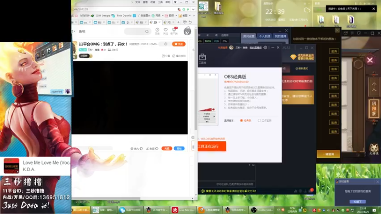381x214 pixels.
Task: Click the magnifier icon in Douyu search box
Action: (147, 31)
